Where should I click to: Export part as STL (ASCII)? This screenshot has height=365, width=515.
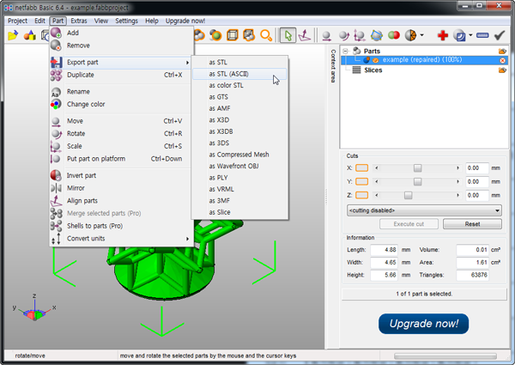[x=239, y=74]
